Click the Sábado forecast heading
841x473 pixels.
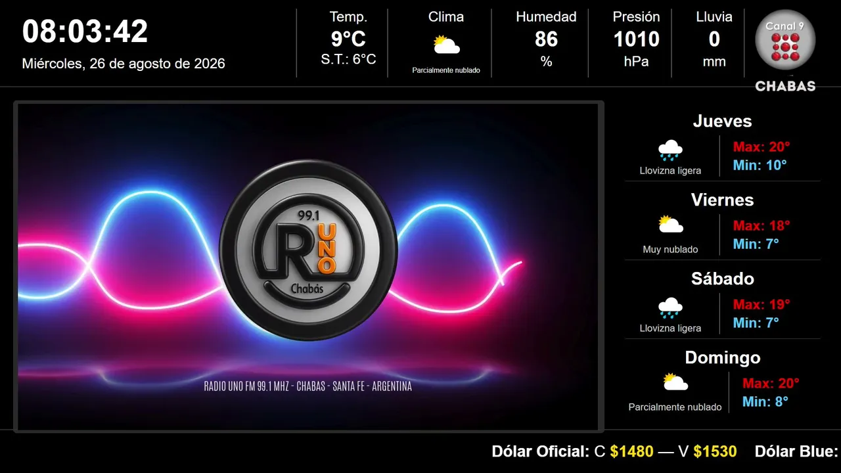[x=722, y=279]
